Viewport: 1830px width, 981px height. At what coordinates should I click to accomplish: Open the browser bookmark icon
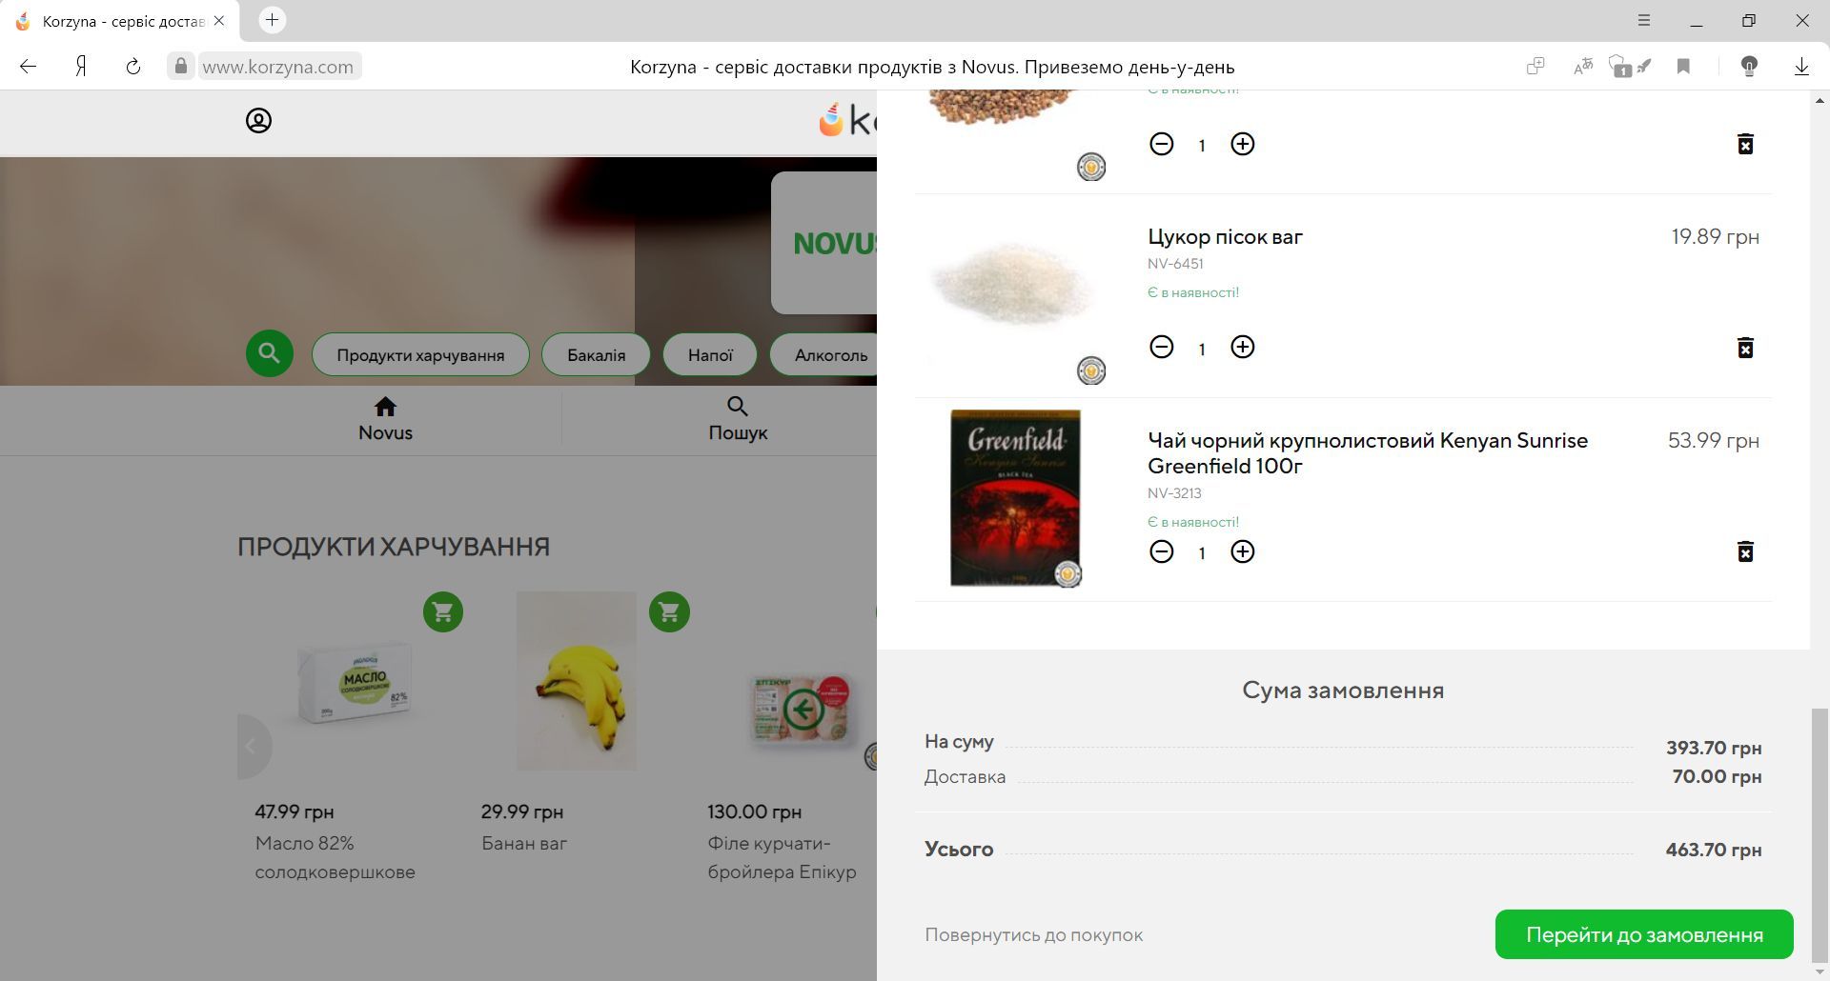coord(1683,67)
